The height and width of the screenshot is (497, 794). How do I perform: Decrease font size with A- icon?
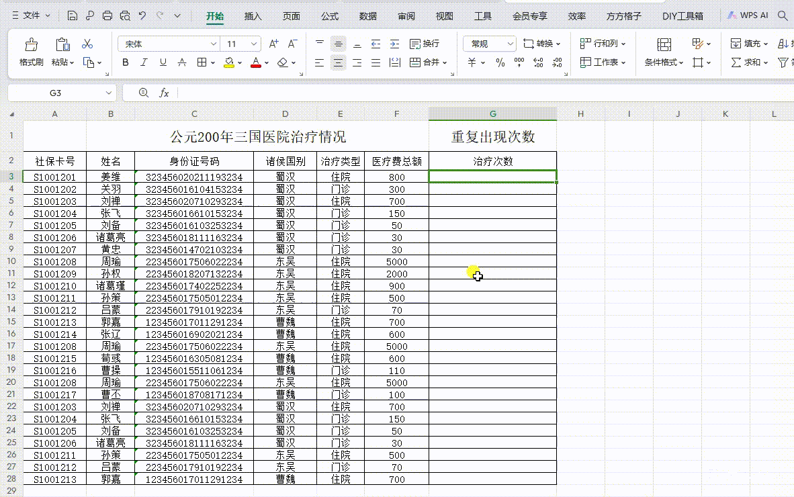click(x=293, y=44)
